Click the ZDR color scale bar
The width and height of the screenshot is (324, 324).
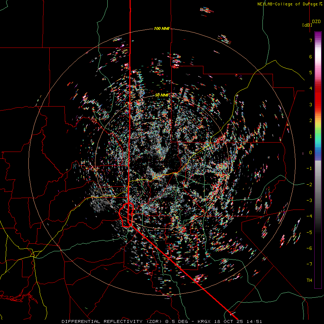tap(318, 160)
